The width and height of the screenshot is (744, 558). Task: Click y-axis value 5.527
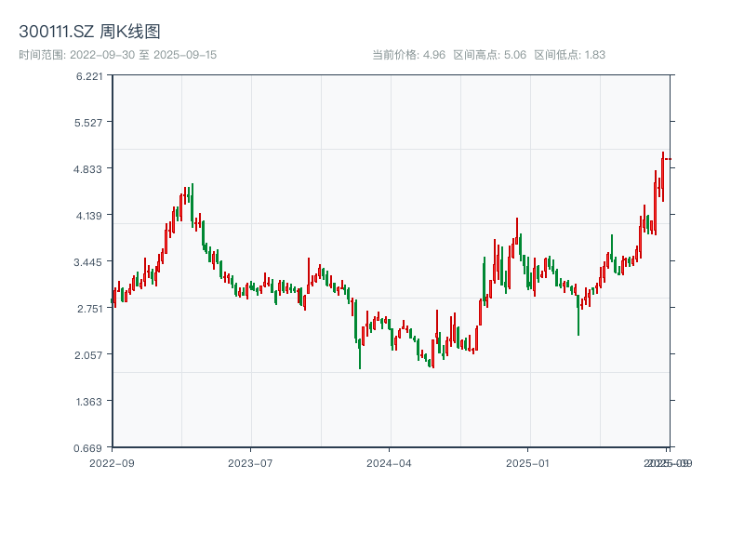(88, 123)
